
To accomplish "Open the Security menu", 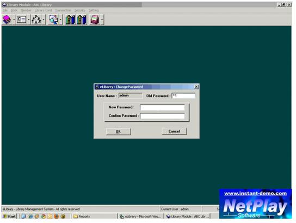I will tap(80, 10).
